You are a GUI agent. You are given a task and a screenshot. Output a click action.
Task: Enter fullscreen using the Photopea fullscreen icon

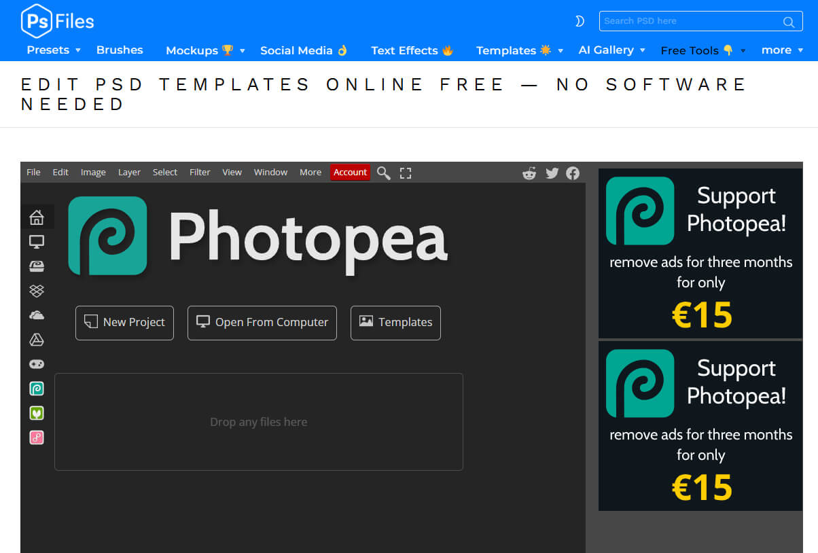pos(406,173)
